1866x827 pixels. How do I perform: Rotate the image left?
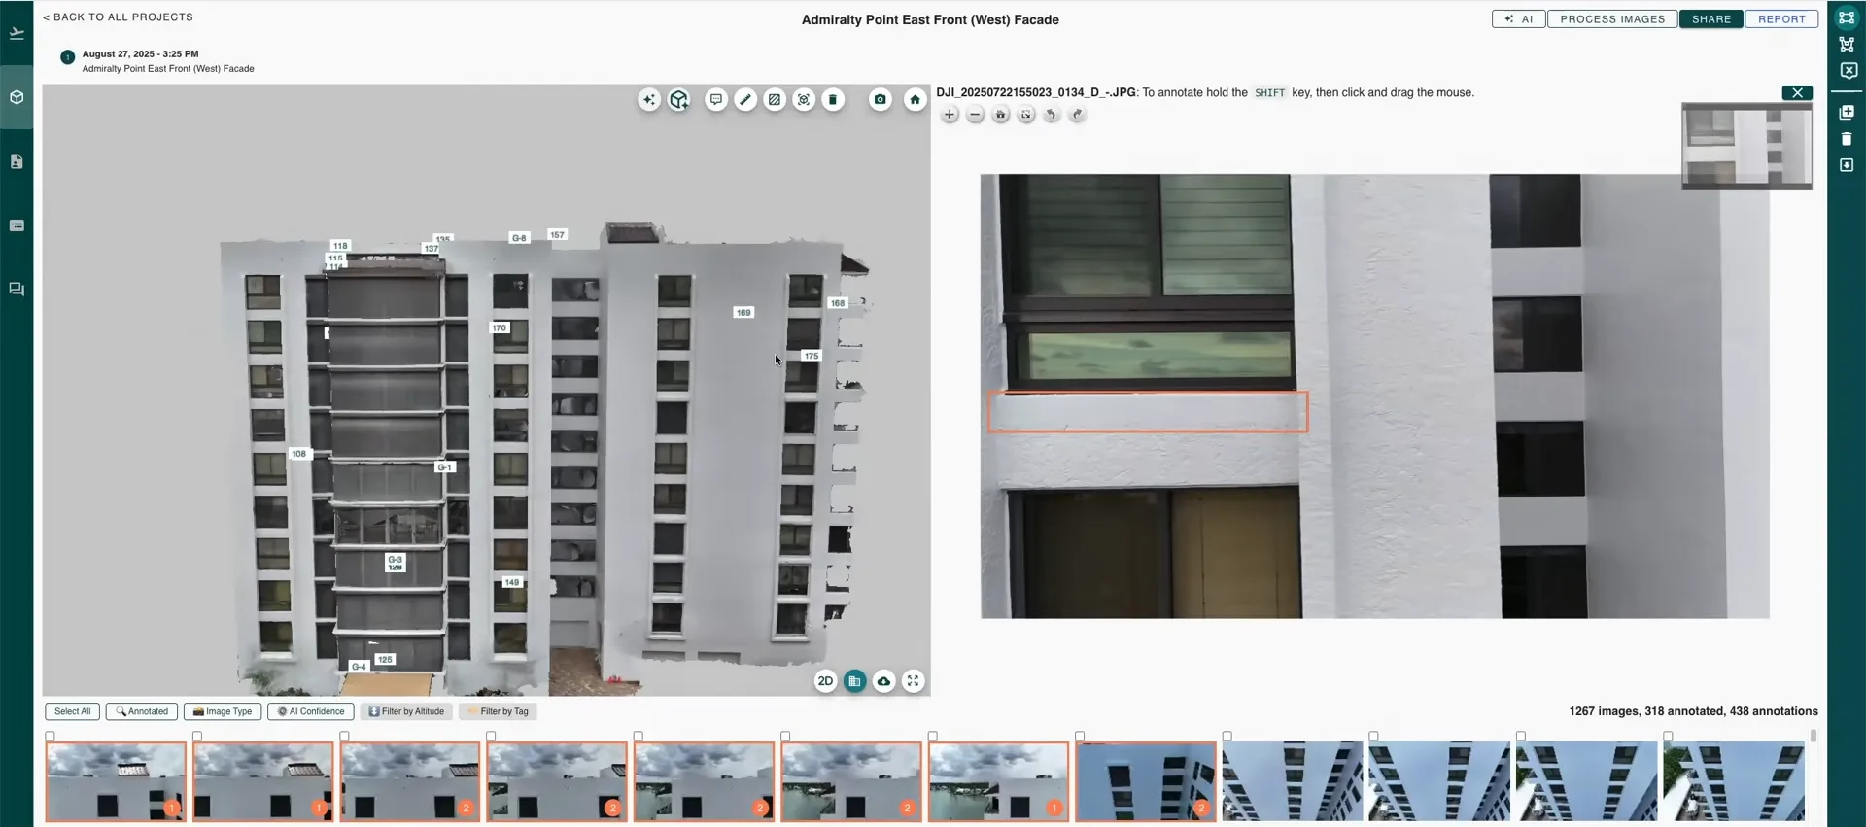[x=1052, y=115]
